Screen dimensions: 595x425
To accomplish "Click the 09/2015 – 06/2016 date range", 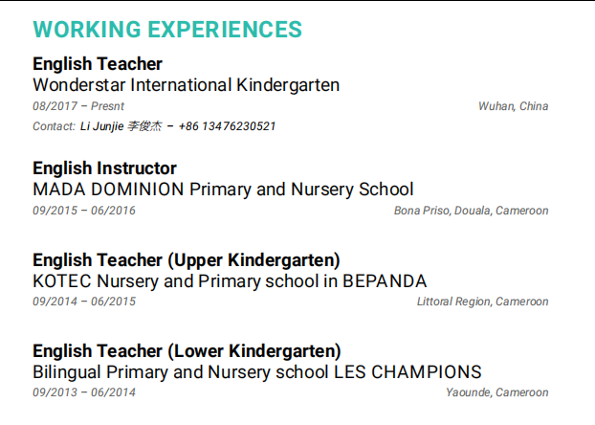I will (x=84, y=211).
